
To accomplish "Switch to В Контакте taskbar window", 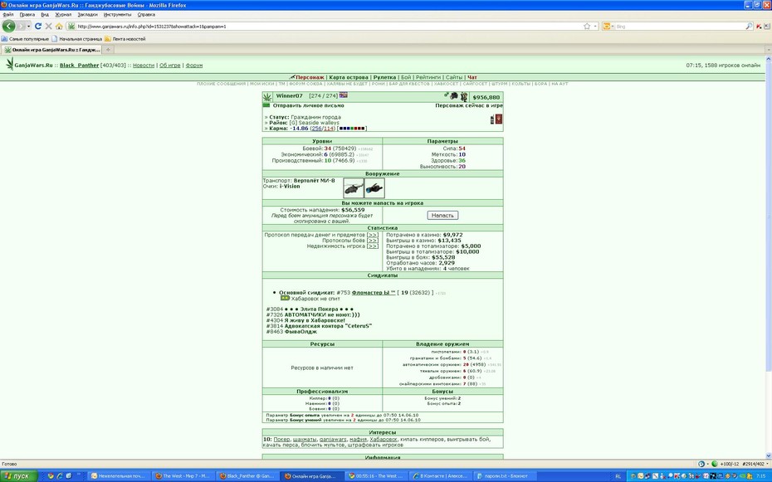I will pyautogui.click(x=440, y=476).
